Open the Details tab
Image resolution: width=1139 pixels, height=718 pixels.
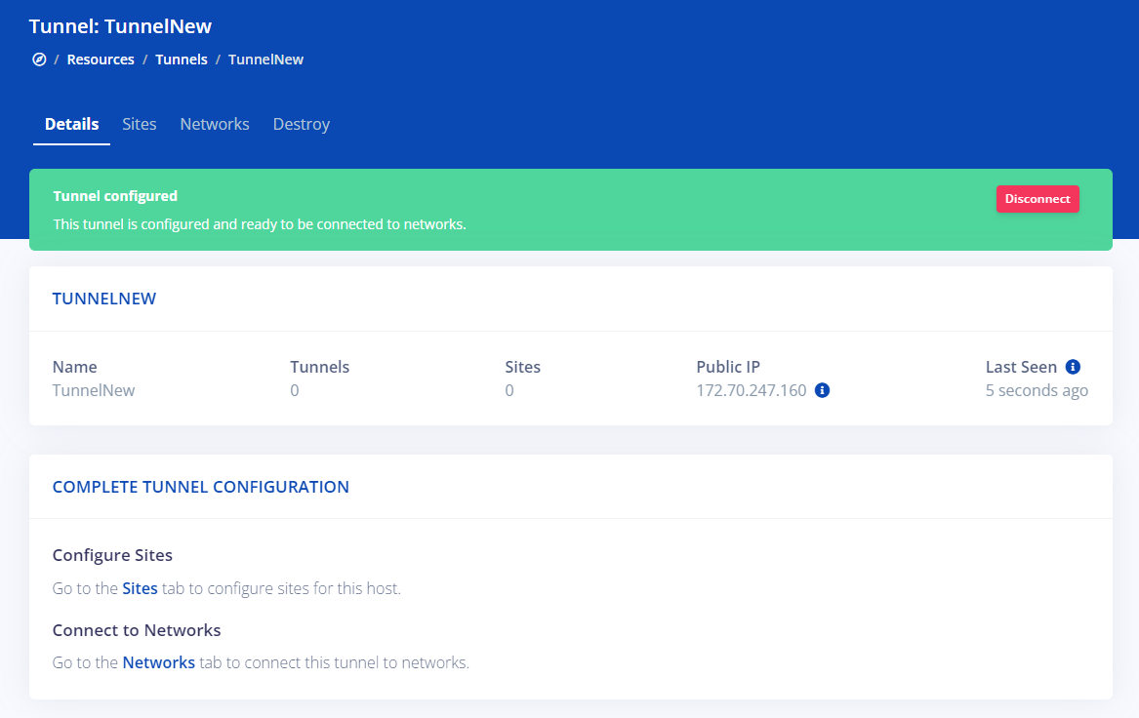click(x=72, y=124)
